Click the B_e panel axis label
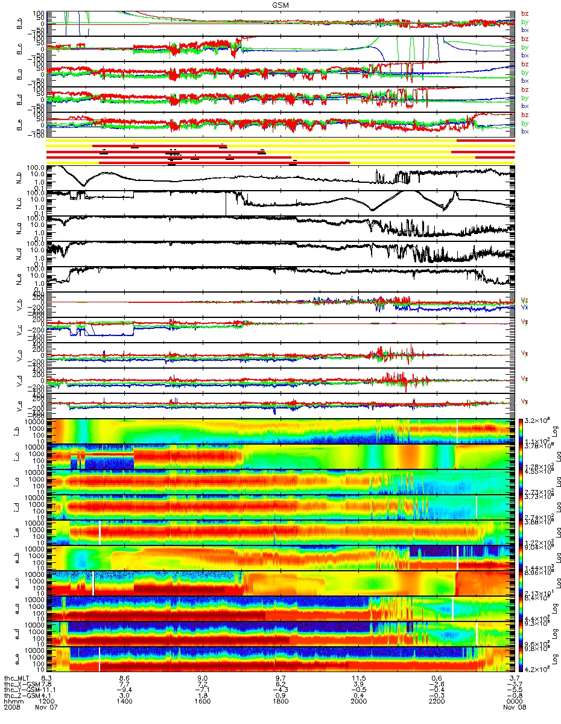 click(19, 124)
